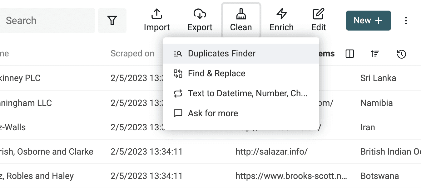
Task: Open the three-dot more options menu
Action: click(406, 21)
